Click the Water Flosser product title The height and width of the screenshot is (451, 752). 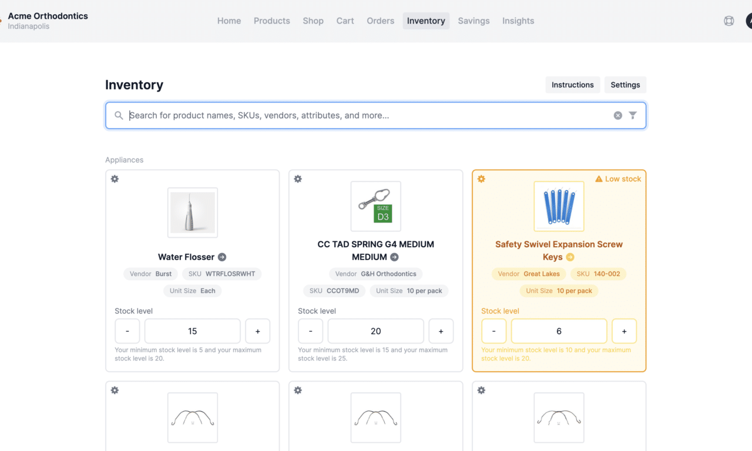pos(186,257)
